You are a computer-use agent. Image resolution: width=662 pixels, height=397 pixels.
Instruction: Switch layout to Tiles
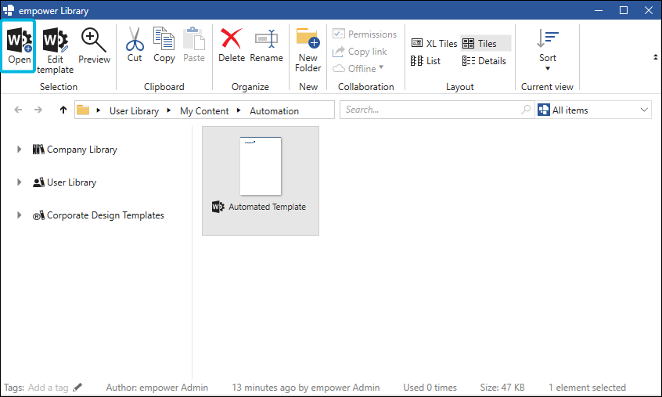485,44
